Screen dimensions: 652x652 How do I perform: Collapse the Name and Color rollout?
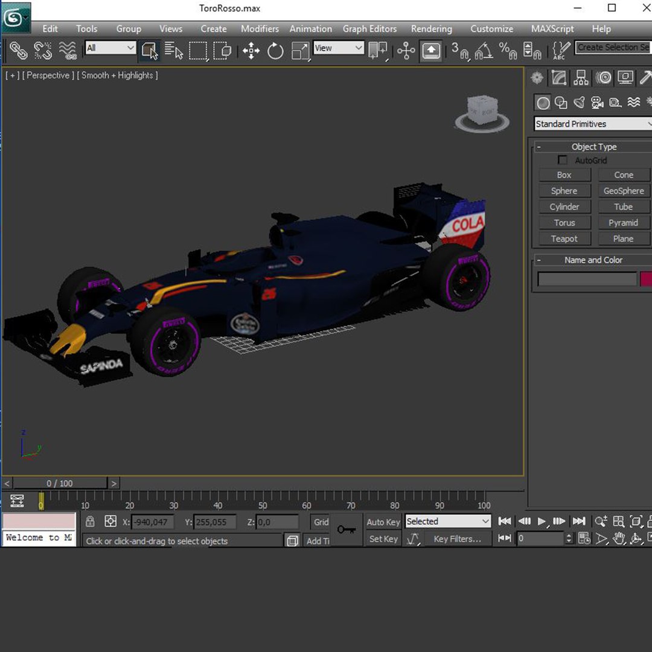pyautogui.click(x=594, y=260)
